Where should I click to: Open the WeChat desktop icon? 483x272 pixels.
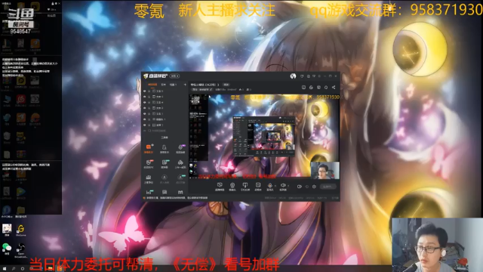pos(7,249)
